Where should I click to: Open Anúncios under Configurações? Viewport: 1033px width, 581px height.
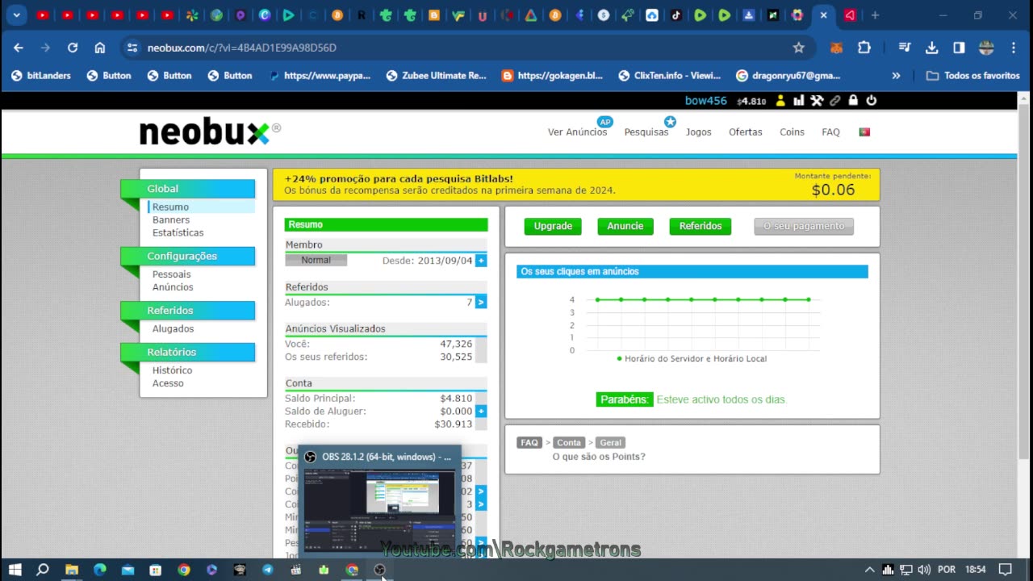(x=173, y=287)
